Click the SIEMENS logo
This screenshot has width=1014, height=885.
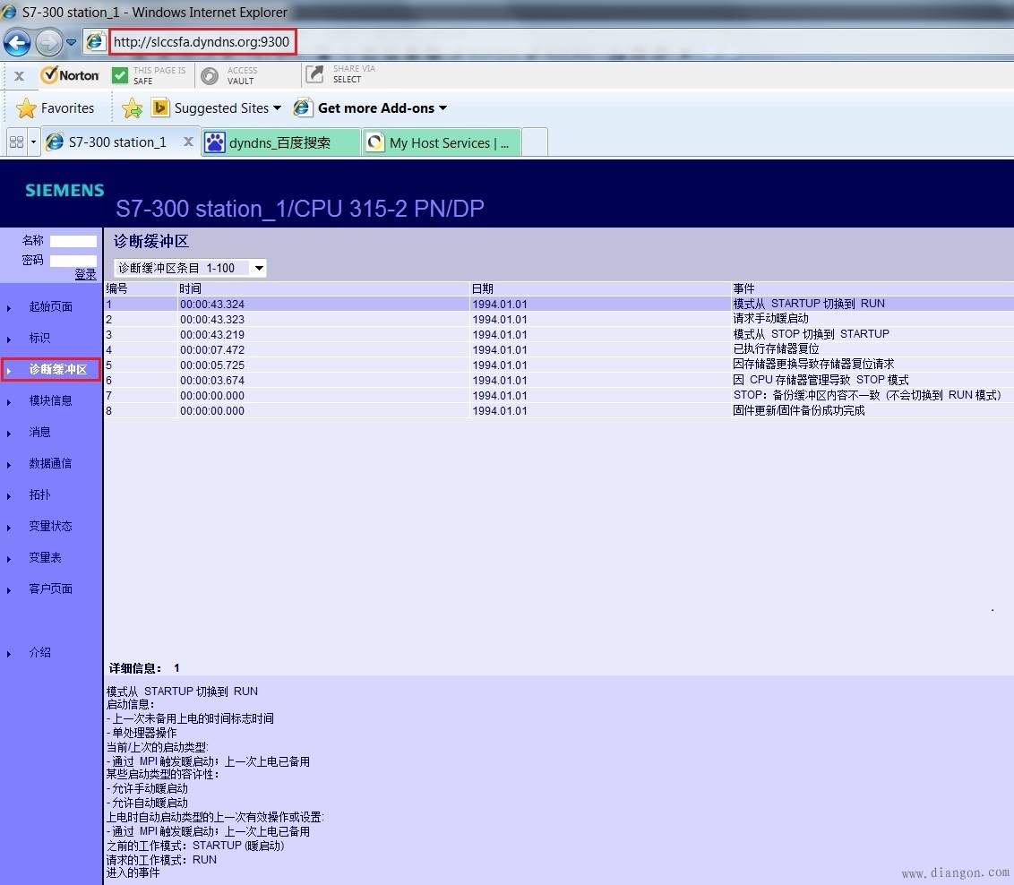pos(64,190)
